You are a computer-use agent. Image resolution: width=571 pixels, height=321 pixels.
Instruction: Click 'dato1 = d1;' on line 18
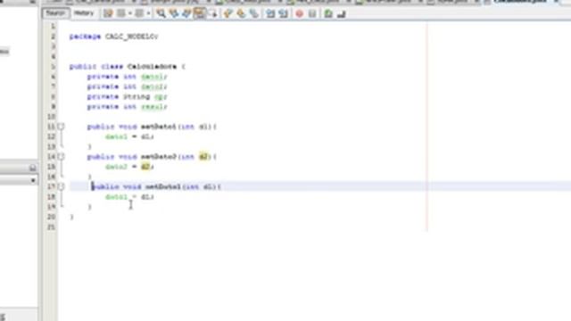[129, 197]
